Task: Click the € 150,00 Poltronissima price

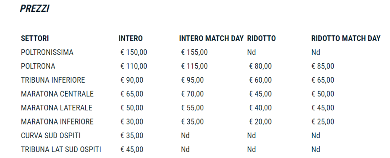Action: point(134,53)
